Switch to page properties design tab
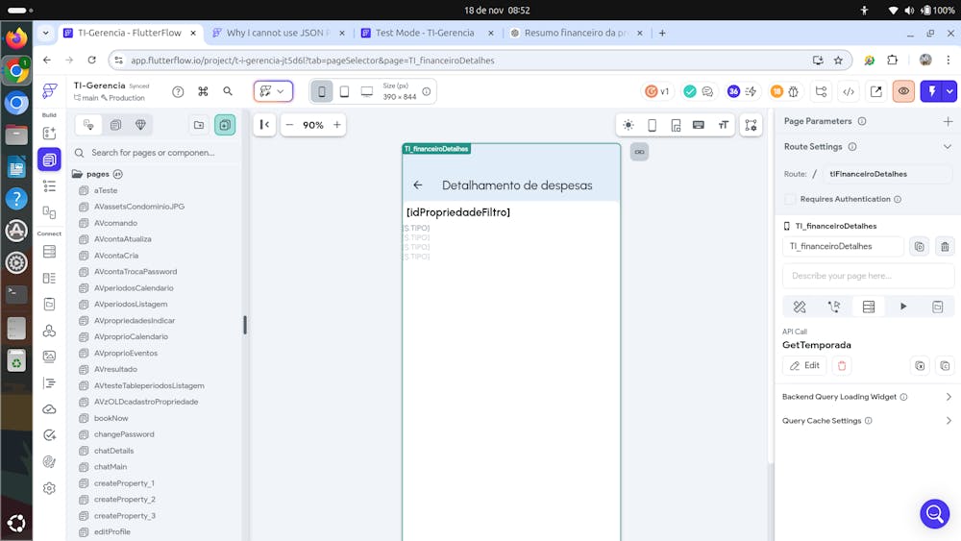Viewport: 961px width, 541px height. (800, 307)
